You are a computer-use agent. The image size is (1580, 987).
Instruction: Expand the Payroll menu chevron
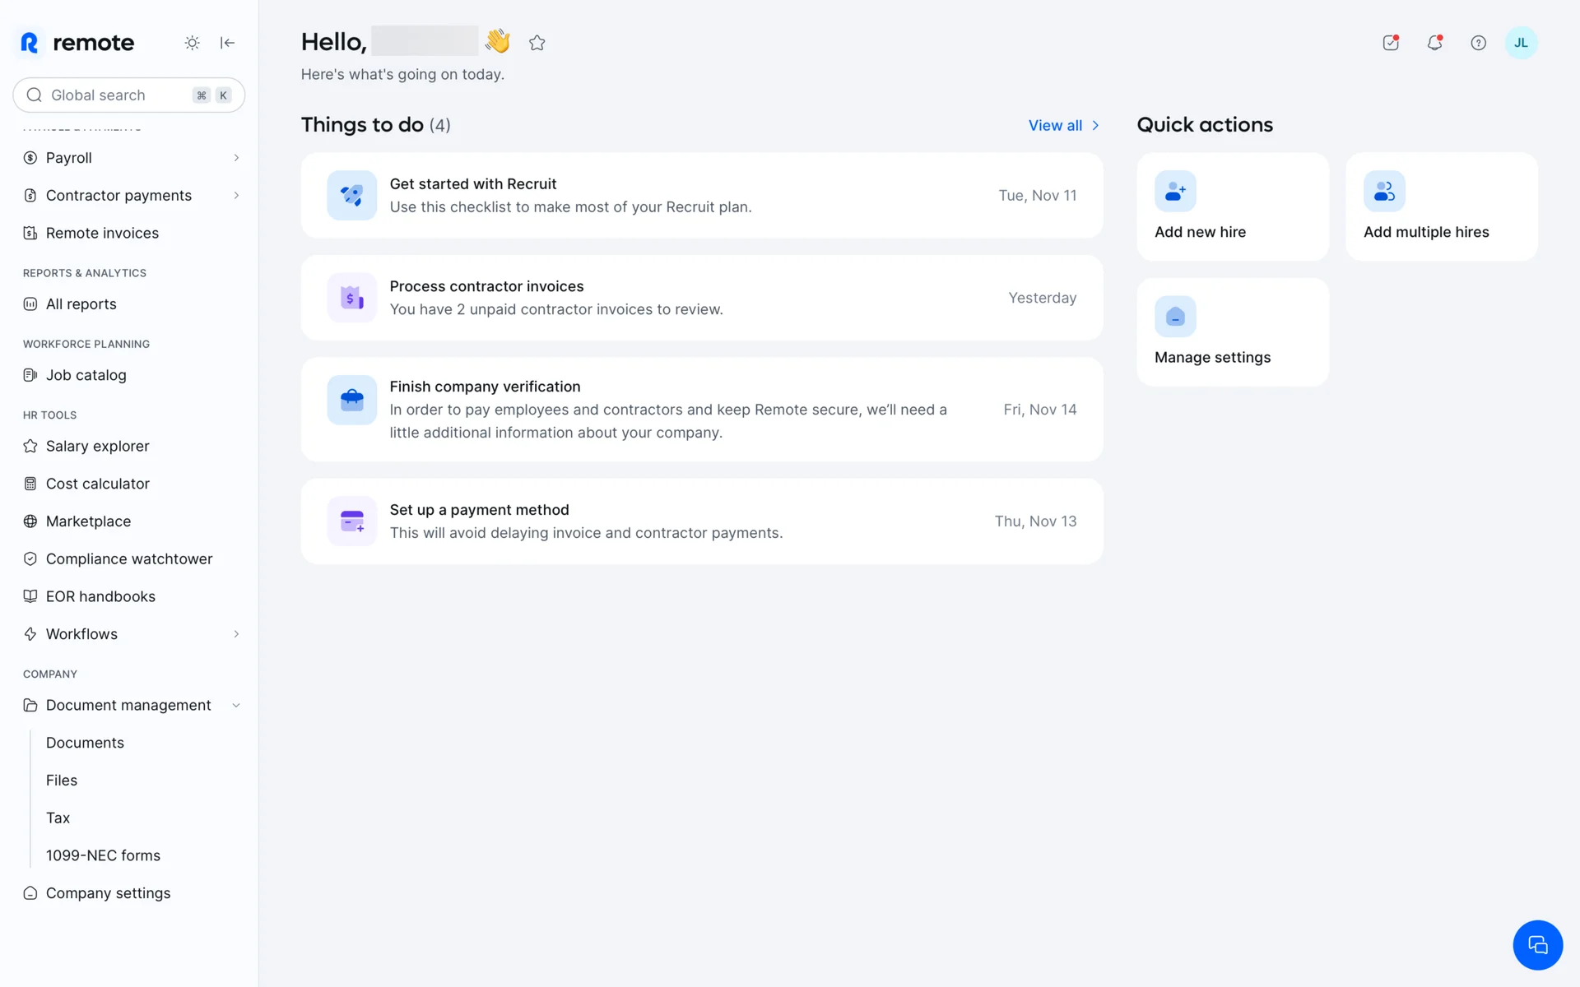pyautogui.click(x=236, y=158)
